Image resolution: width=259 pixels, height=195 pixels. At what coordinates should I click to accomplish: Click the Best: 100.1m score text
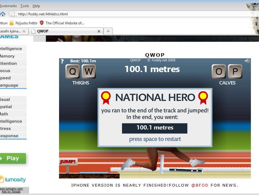click(x=83, y=61)
